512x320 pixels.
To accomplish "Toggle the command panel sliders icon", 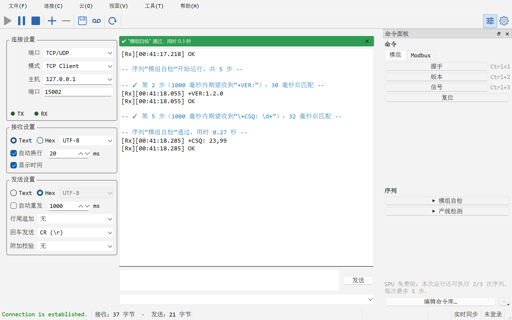I will pos(490,21).
